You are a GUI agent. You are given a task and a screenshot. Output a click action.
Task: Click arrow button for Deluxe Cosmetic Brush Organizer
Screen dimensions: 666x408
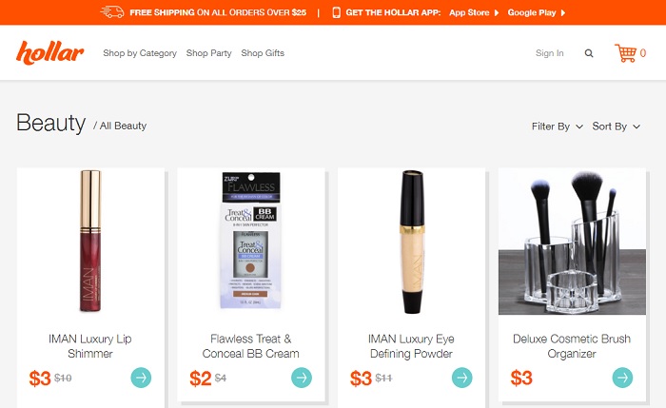pos(622,378)
